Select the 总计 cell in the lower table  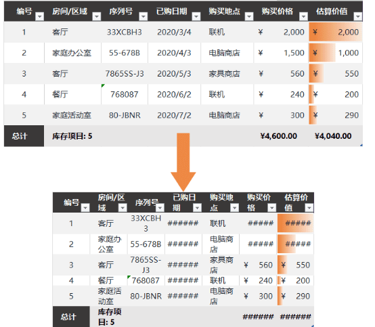point(71,317)
